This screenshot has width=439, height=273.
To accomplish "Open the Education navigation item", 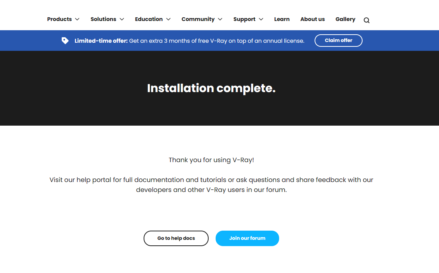I will click(x=149, y=19).
